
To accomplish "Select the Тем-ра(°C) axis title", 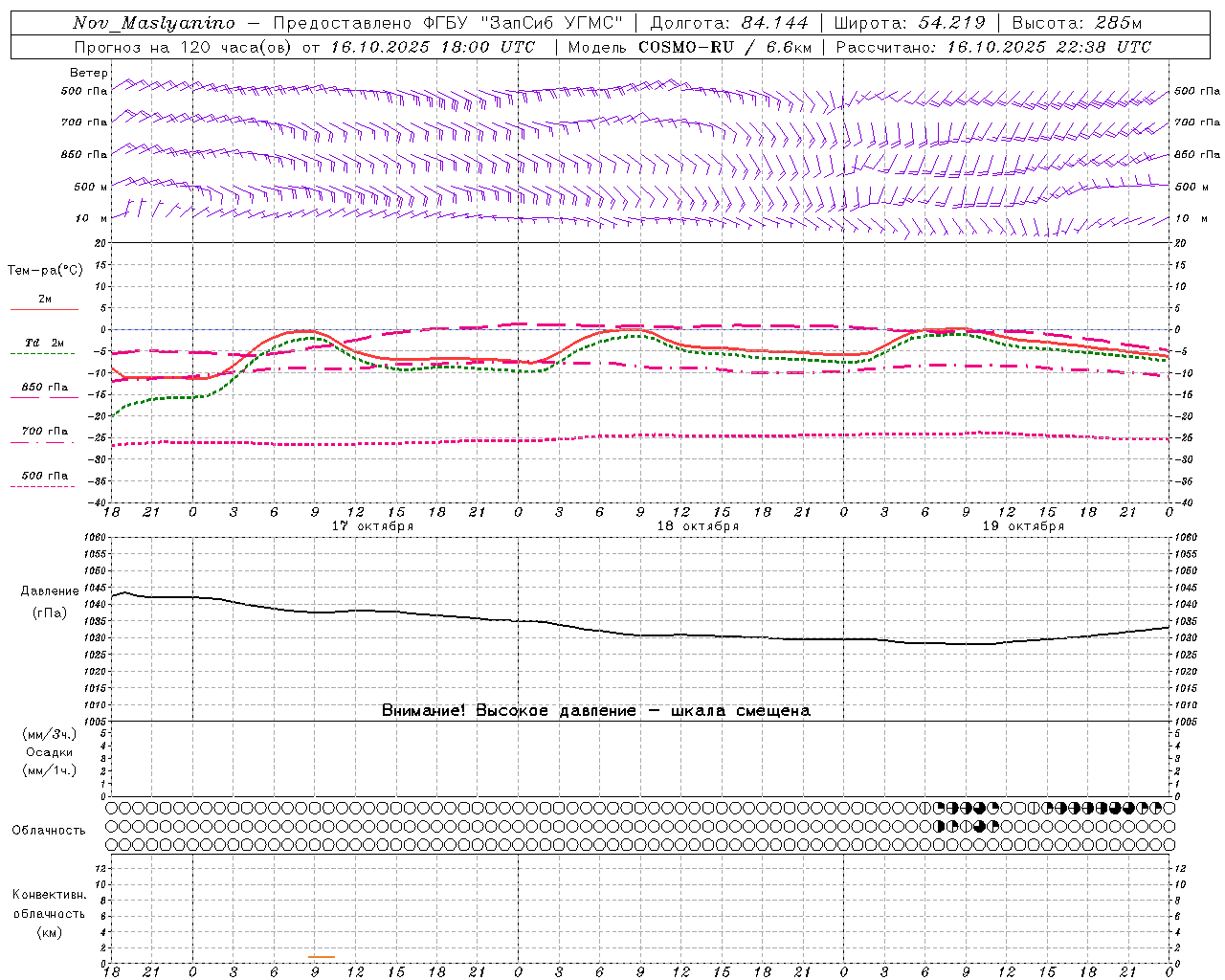I will 45,271.
